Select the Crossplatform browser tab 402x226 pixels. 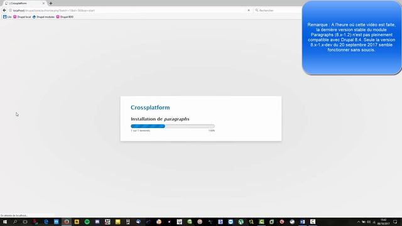(x=24, y=3)
